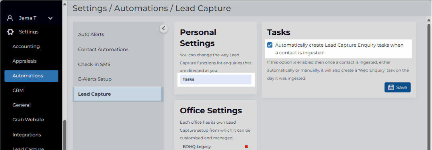Uncheck Automatically create Lead Capture Enquiry tasks
Screen dimensions: 432x150
pyautogui.click(x=270, y=45)
